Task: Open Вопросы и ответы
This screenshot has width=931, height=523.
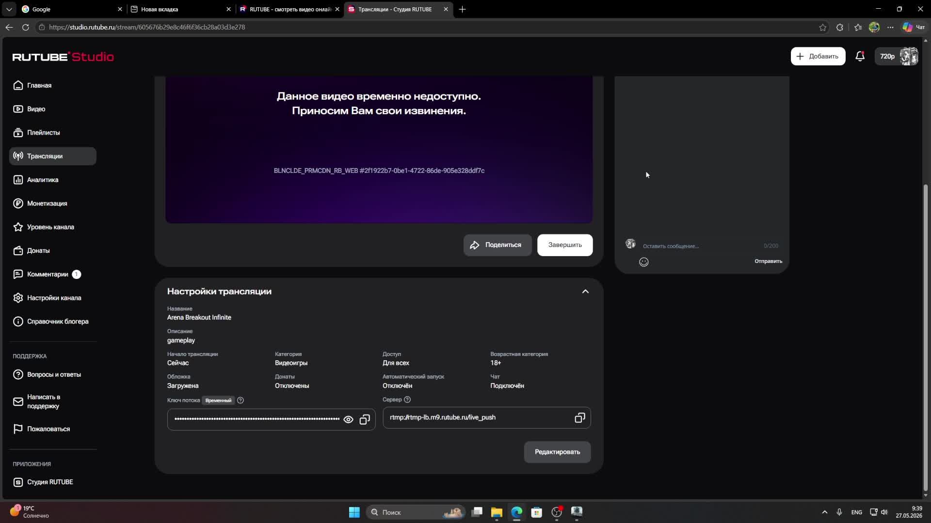Action: point(52,375)
